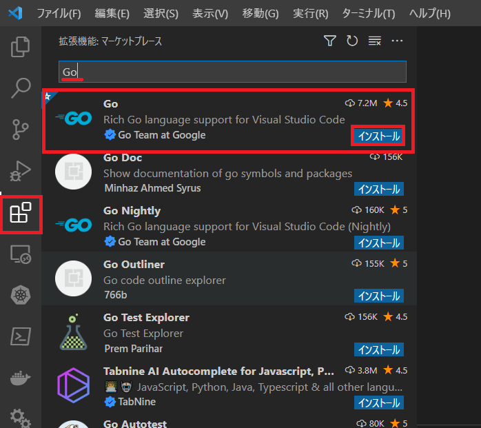Click the Minhaz Ahmed Syrus publisher name
The image size is (481, 428).
pos(152,187)
